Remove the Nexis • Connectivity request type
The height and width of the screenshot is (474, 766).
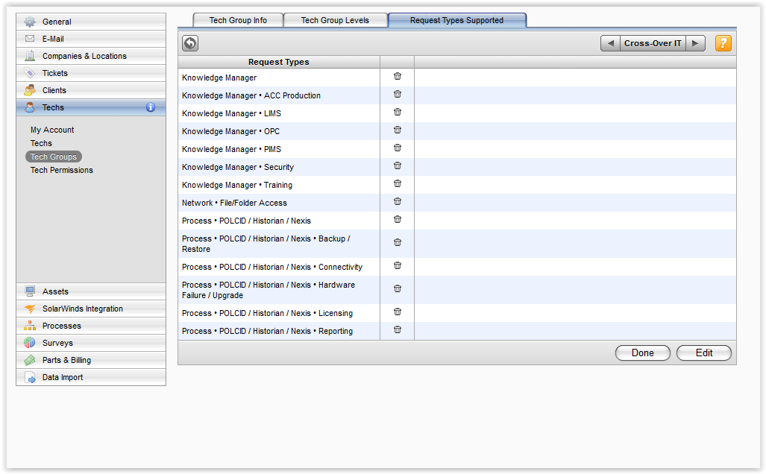coord(397,265)
